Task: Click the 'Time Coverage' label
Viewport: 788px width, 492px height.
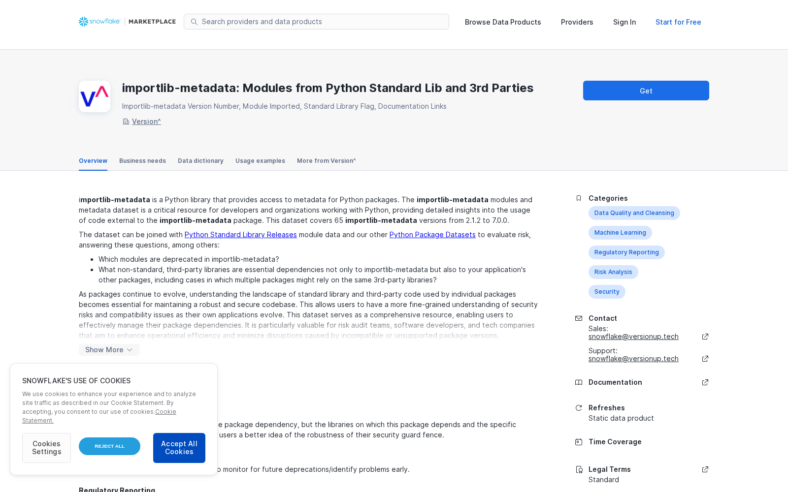Action: coord(615,442)
